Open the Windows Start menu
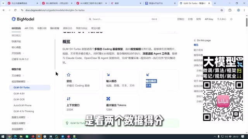Viewport: 248px width, 139px height. 3,136
